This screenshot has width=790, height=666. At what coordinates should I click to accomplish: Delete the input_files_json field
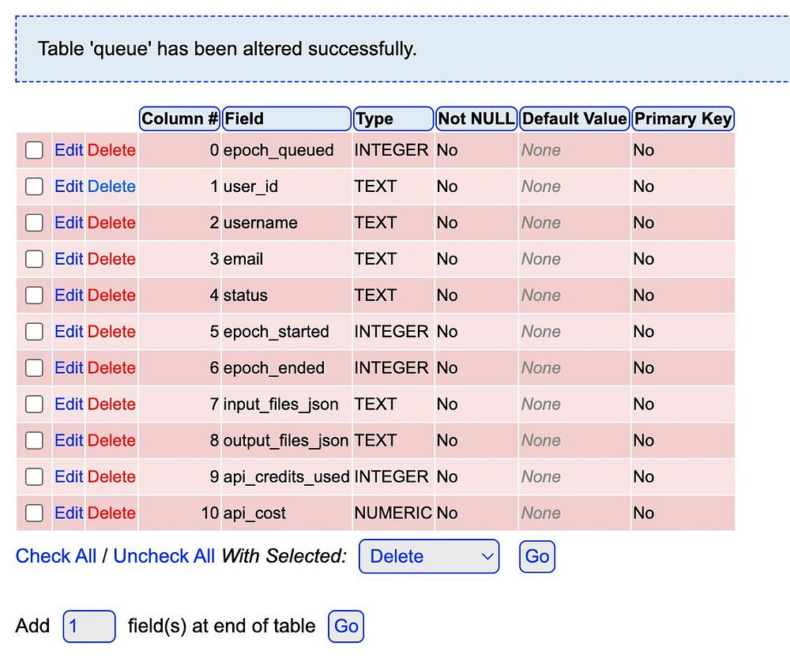point(111,404)
